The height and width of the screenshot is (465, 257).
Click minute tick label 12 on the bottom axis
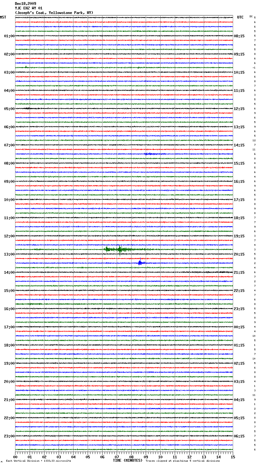click(x=189, y=457)
